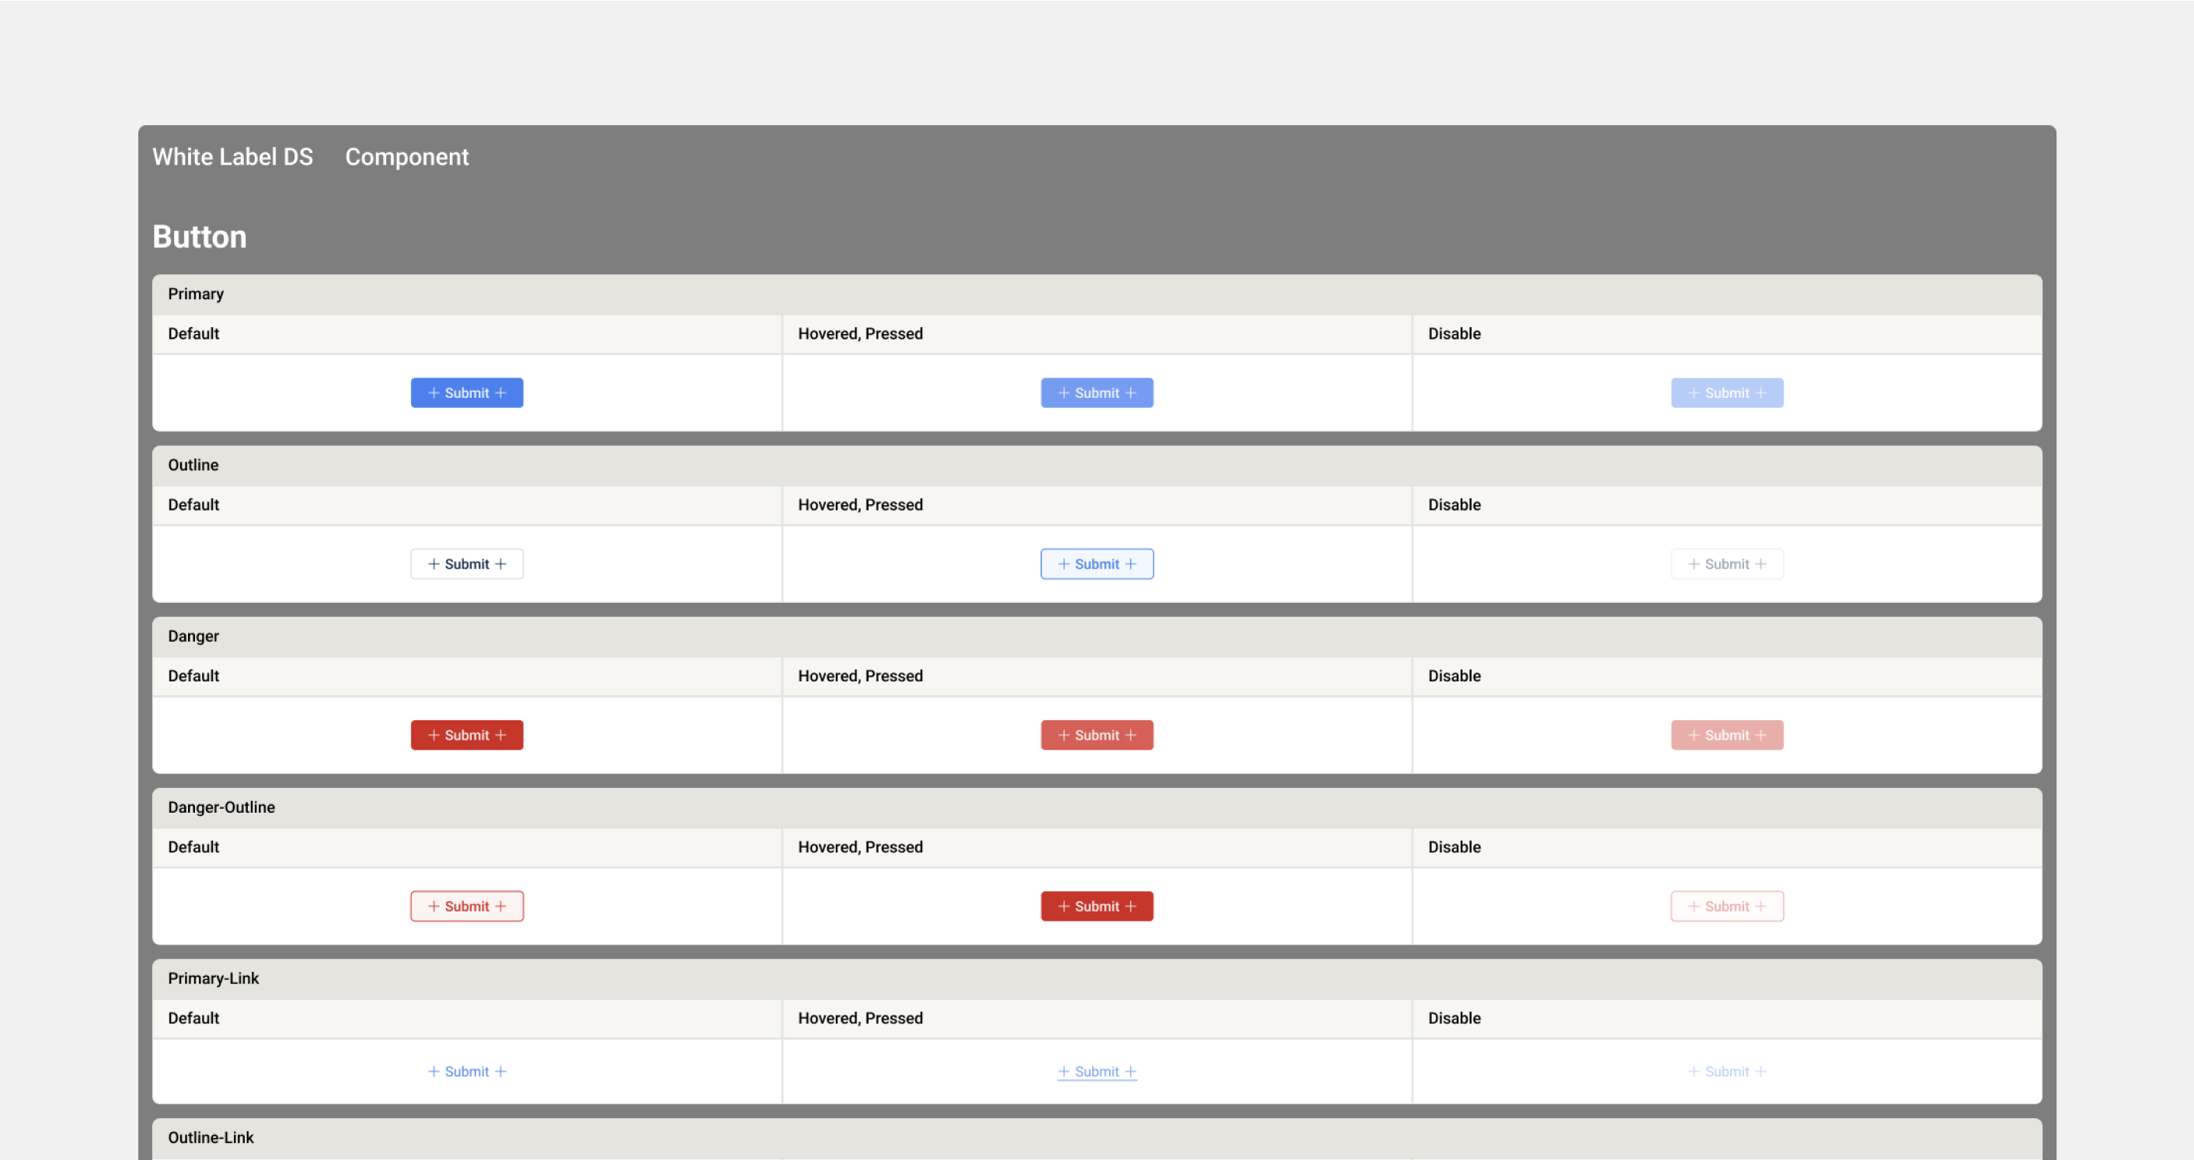Viewport: 2194px width, 1160px height.
Task: Click the Danger-Outline Default Submit button
Action: click(x=467, y=906)
